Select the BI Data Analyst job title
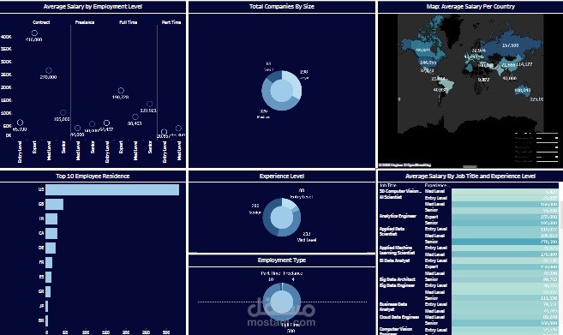Screen dimensions: 563x335 pyautogui.click(x=394, y=260)
